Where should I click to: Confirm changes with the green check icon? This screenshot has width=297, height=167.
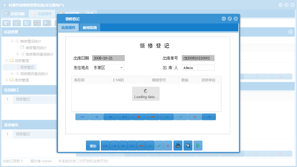[x=181, y=117]
